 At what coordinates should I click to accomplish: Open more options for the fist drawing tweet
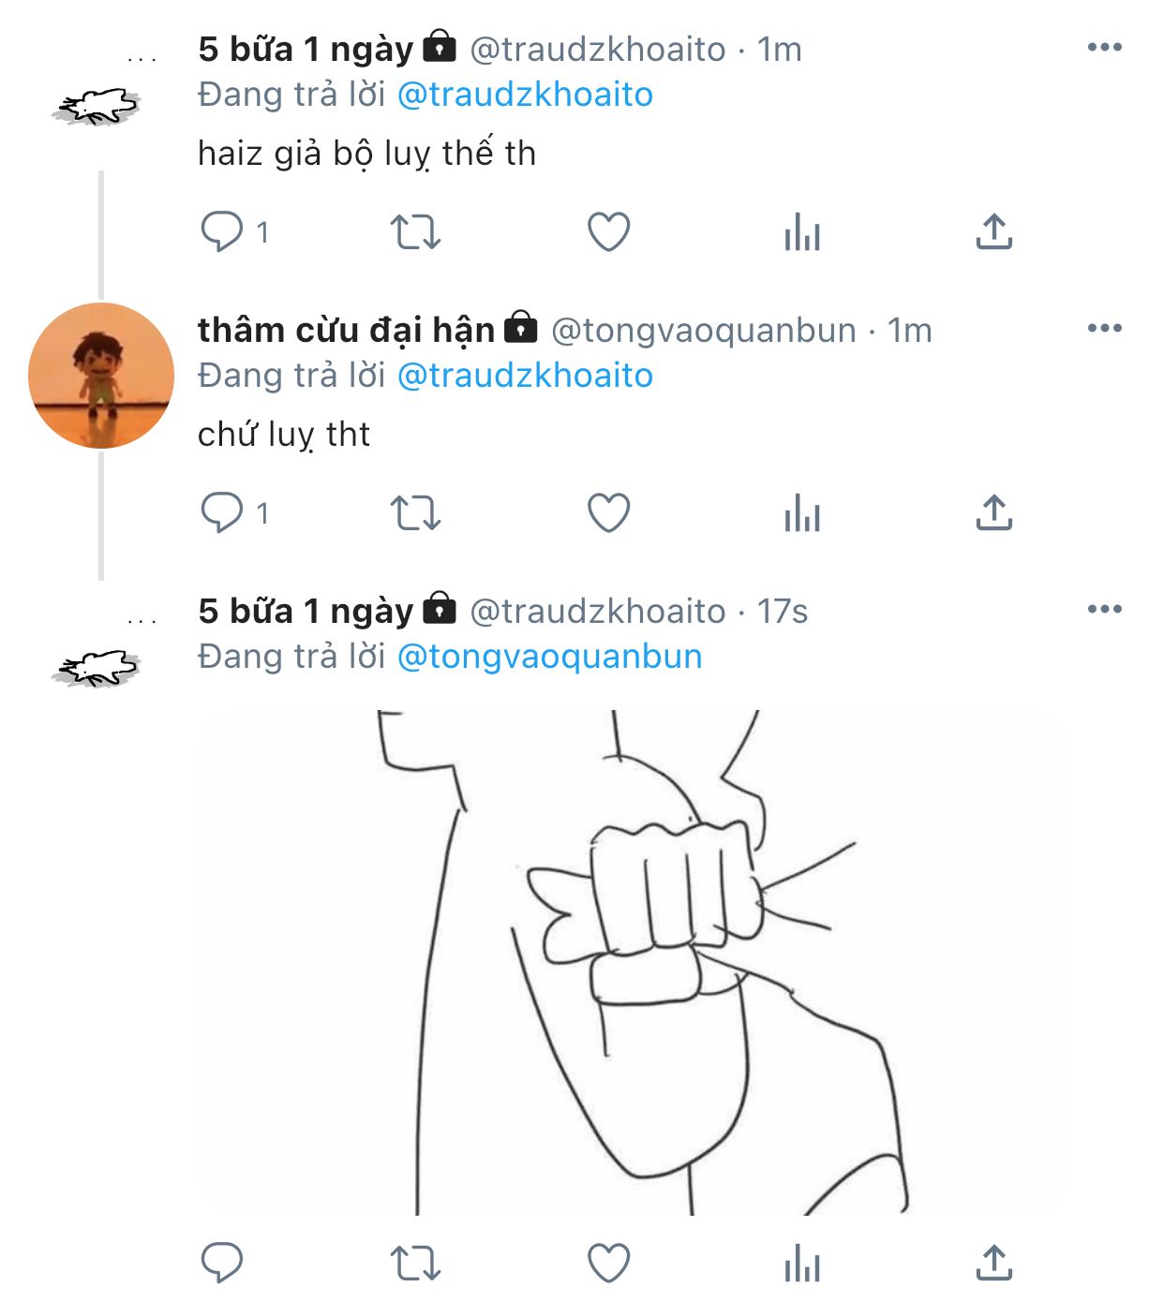click(1105, 610)
